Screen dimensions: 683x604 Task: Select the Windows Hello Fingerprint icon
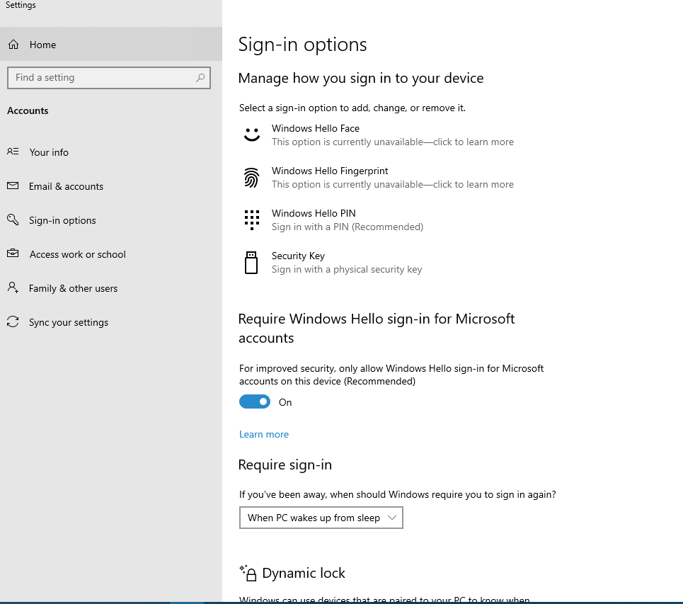[x=251, y=177]
